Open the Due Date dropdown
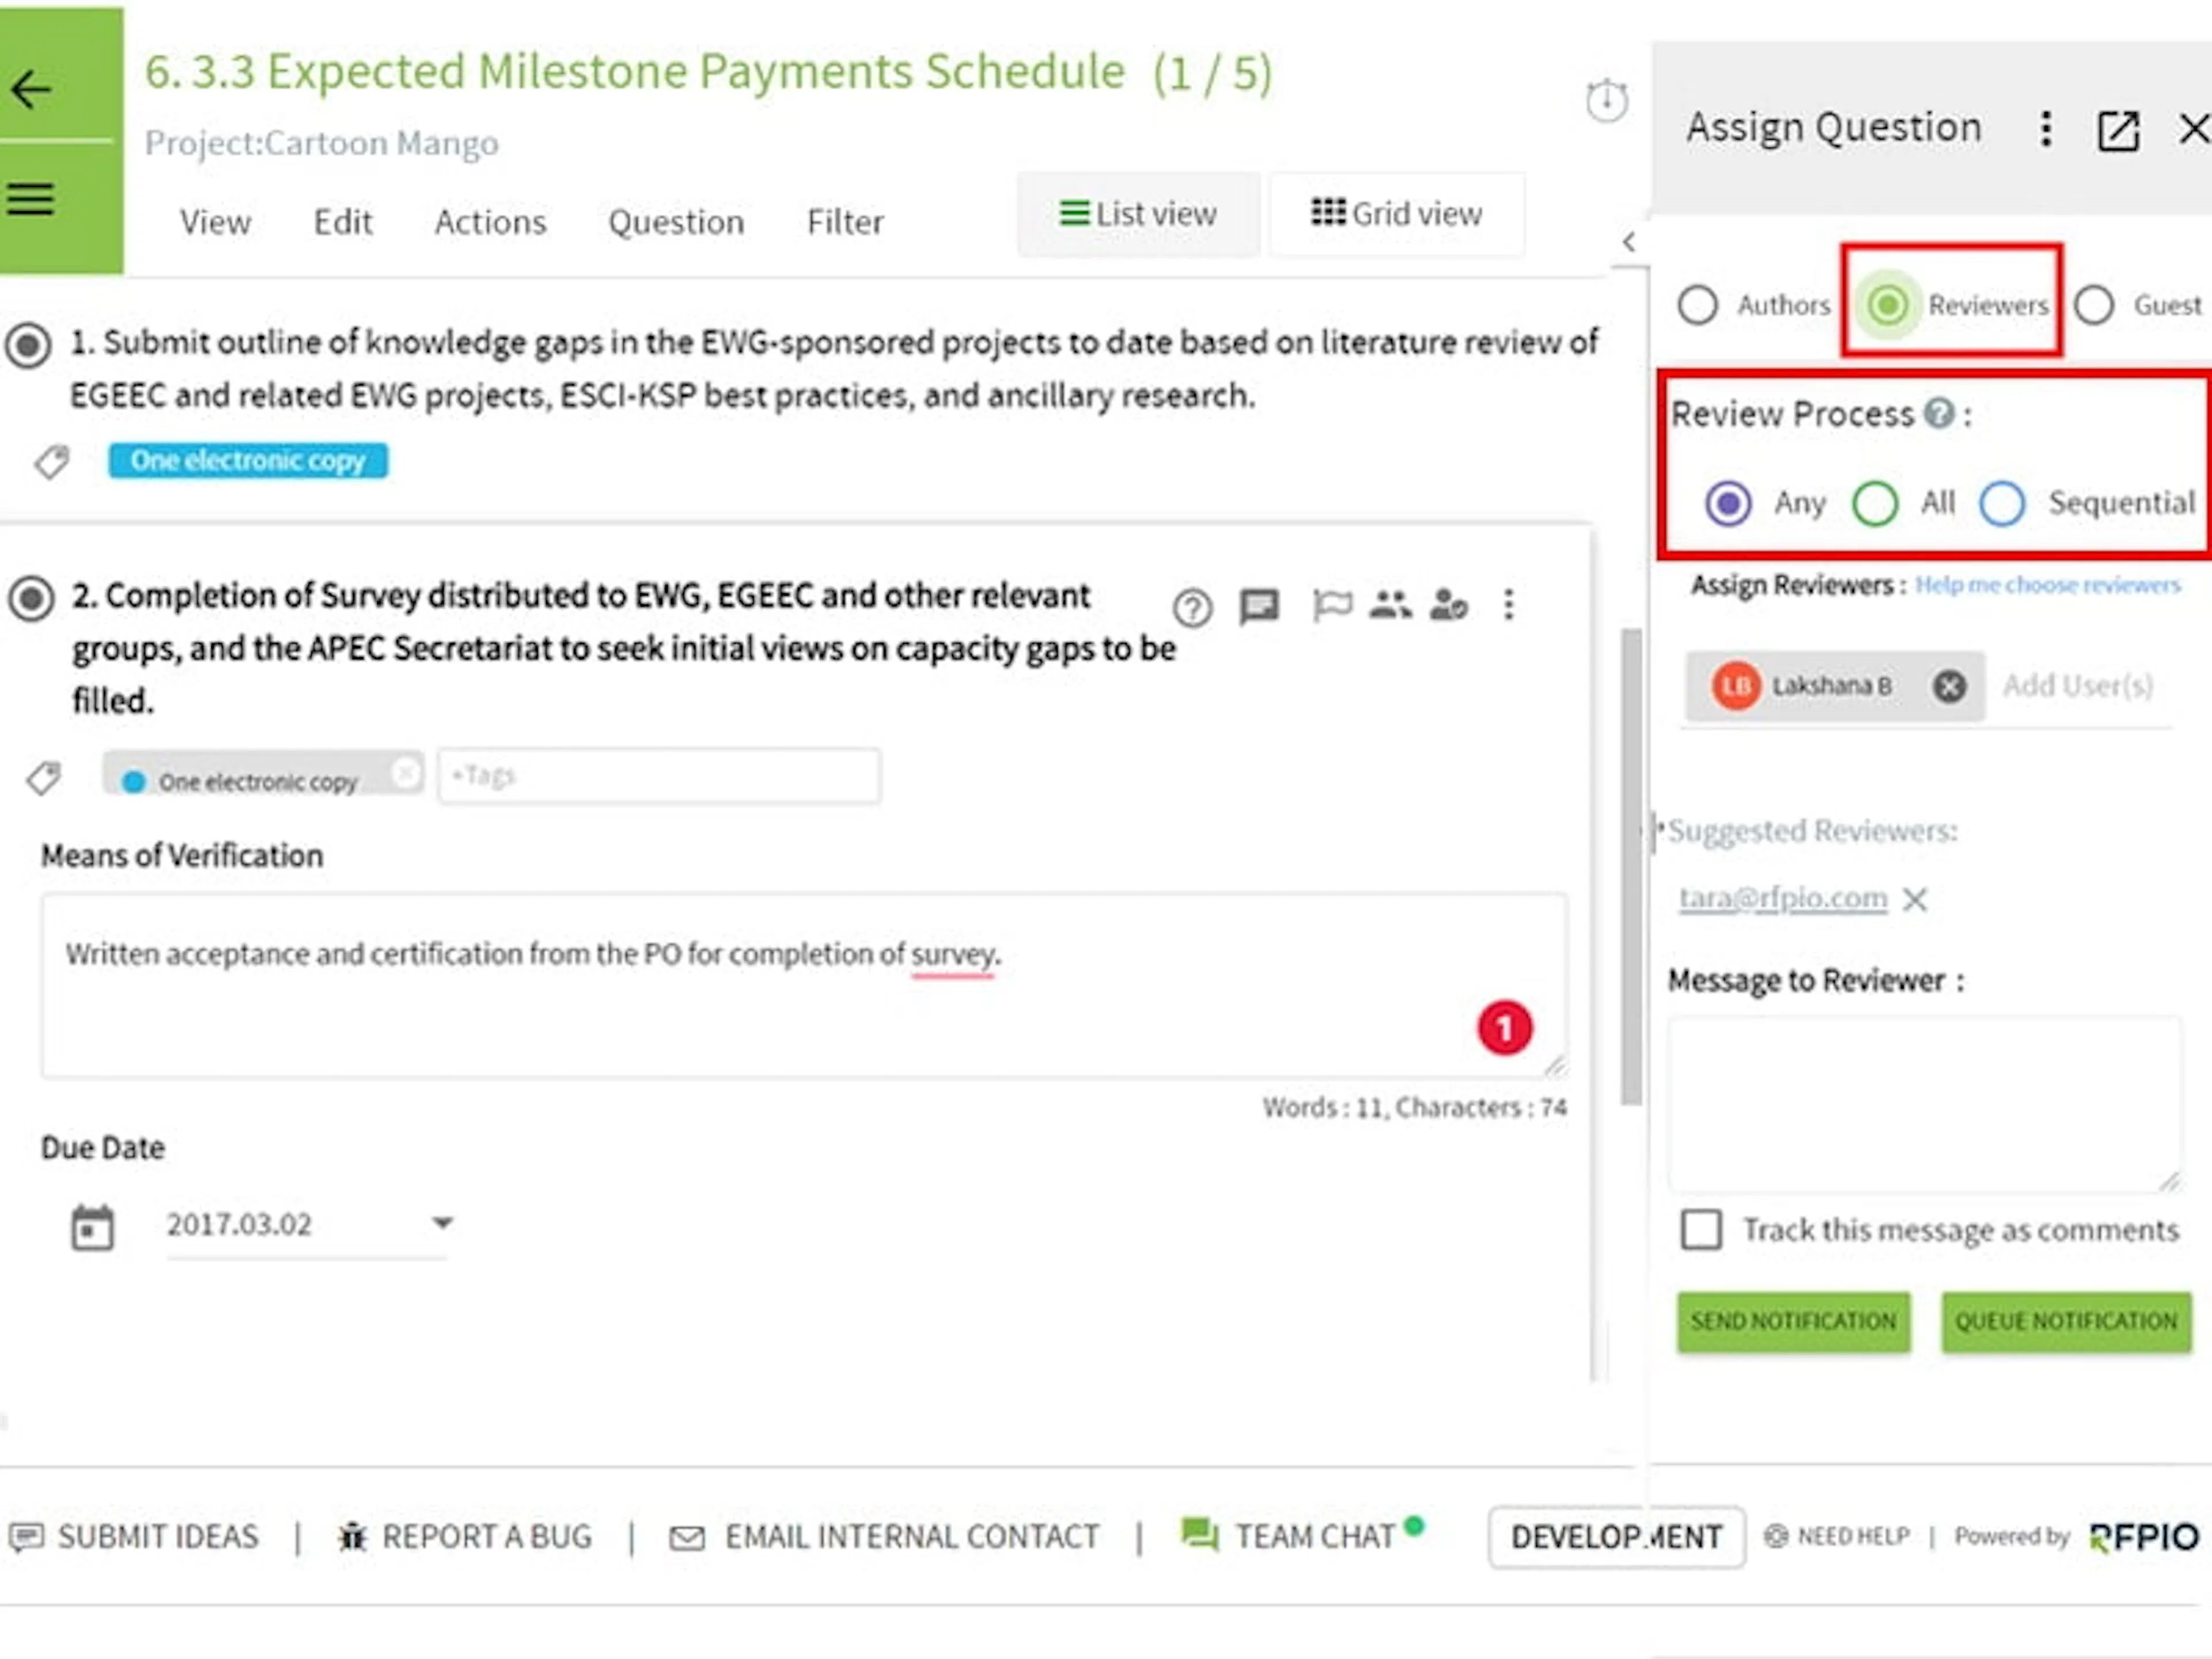The image size is (2212, 1659). [x=443, y=1222]
